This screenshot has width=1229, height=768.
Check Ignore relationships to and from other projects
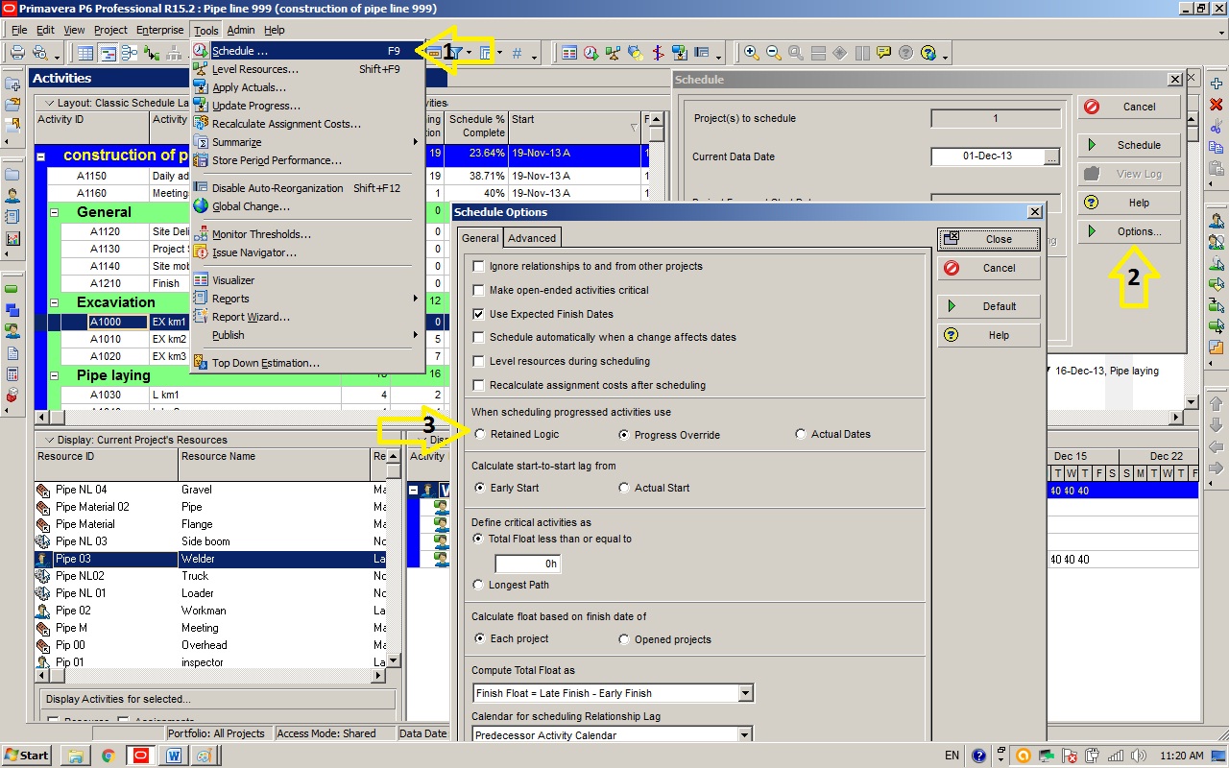pos(479,266)
